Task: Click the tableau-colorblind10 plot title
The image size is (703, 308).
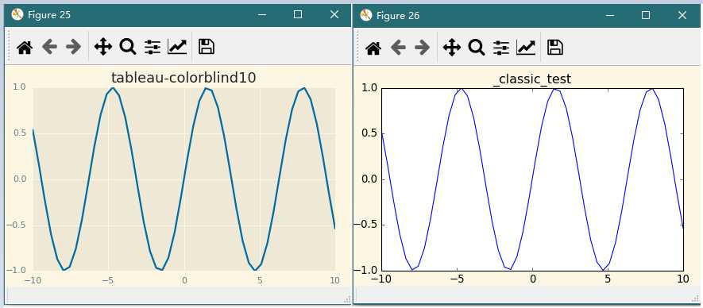Action: point(183,78)
